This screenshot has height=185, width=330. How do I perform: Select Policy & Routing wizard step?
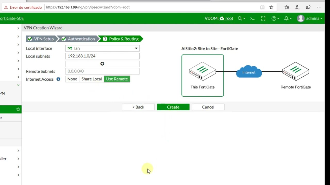[121, 39]
